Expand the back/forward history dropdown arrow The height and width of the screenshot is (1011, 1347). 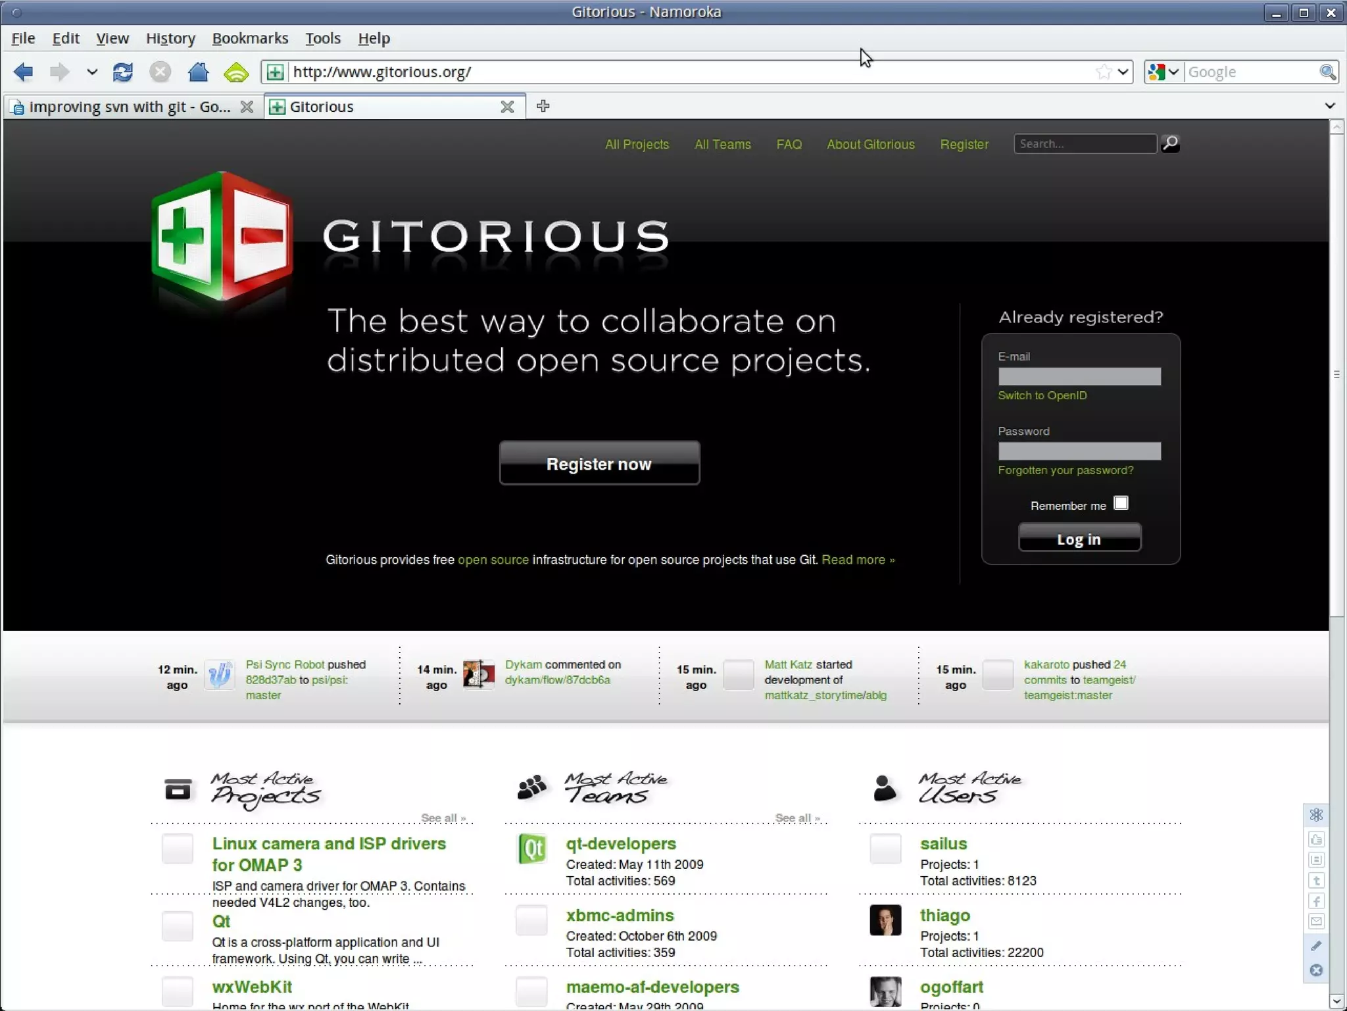[x=92, y=72]
